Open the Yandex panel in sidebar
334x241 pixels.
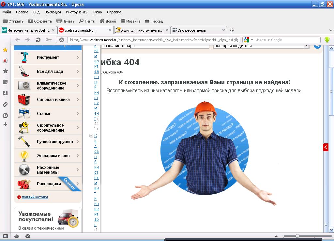[5, 60]
